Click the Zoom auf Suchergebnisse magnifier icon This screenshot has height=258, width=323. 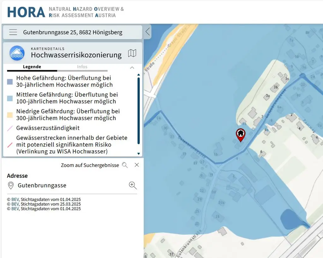[125, 165]
